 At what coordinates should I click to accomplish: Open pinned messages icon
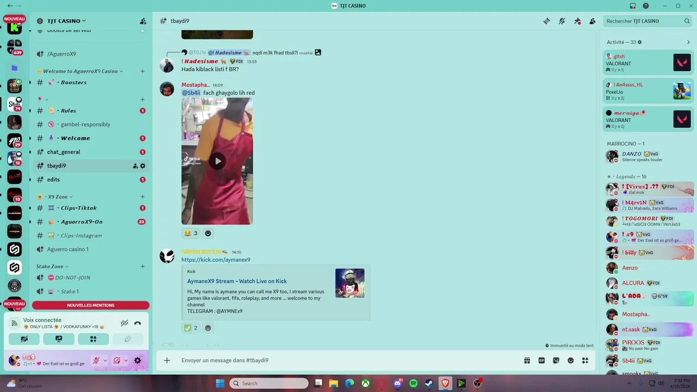coord(577,21)
